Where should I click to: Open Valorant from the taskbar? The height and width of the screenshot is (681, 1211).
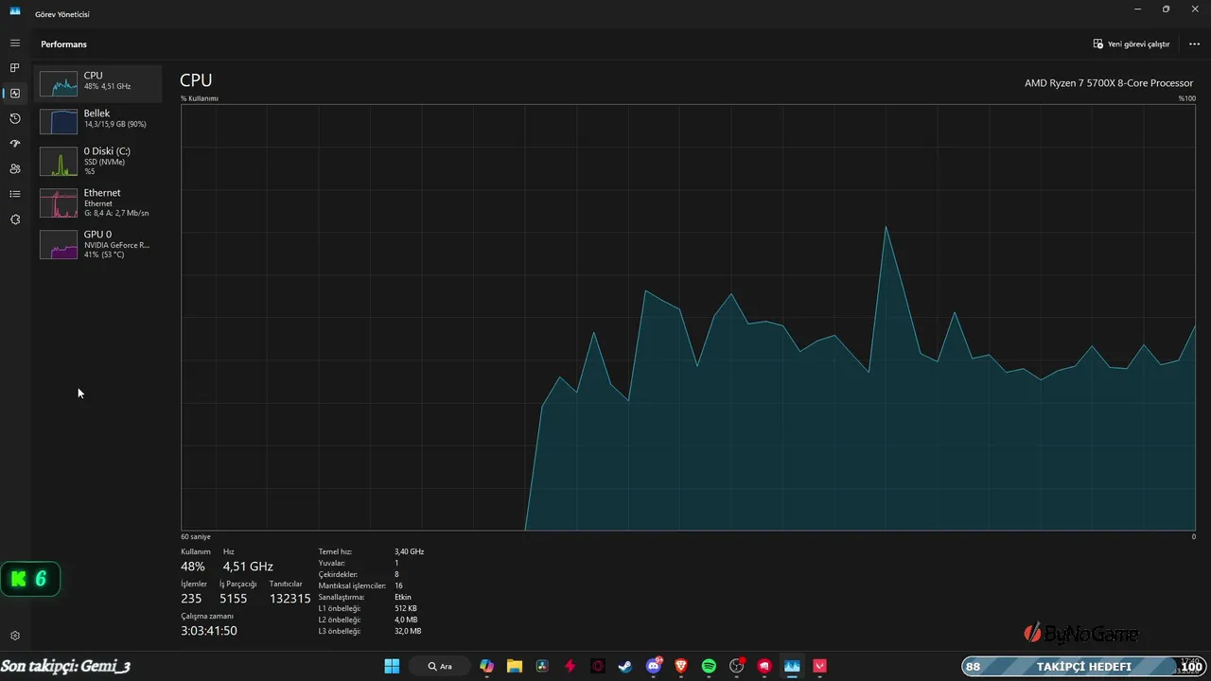(x=820, y=666)
